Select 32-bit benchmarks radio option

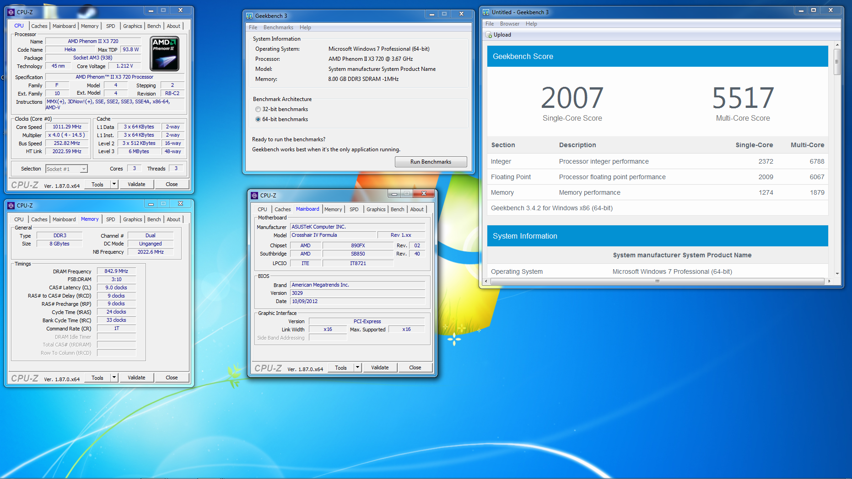tap(258, 109)
